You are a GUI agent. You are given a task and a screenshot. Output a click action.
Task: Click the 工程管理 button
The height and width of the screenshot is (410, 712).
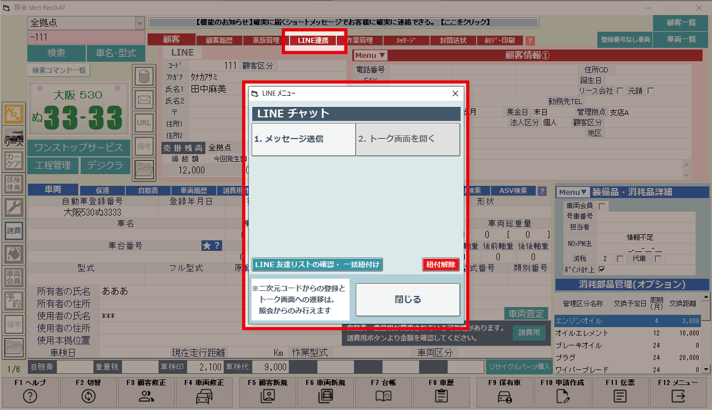click(x=53, y=165)
